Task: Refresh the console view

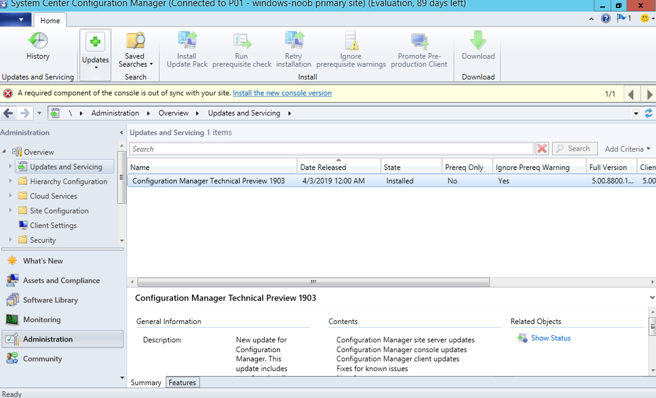Action: pos(648,113)
